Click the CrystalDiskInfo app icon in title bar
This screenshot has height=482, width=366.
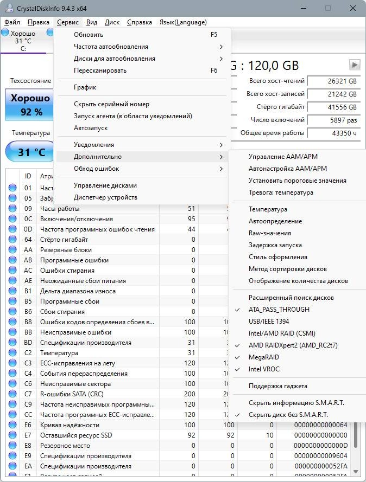click(9, 8)
